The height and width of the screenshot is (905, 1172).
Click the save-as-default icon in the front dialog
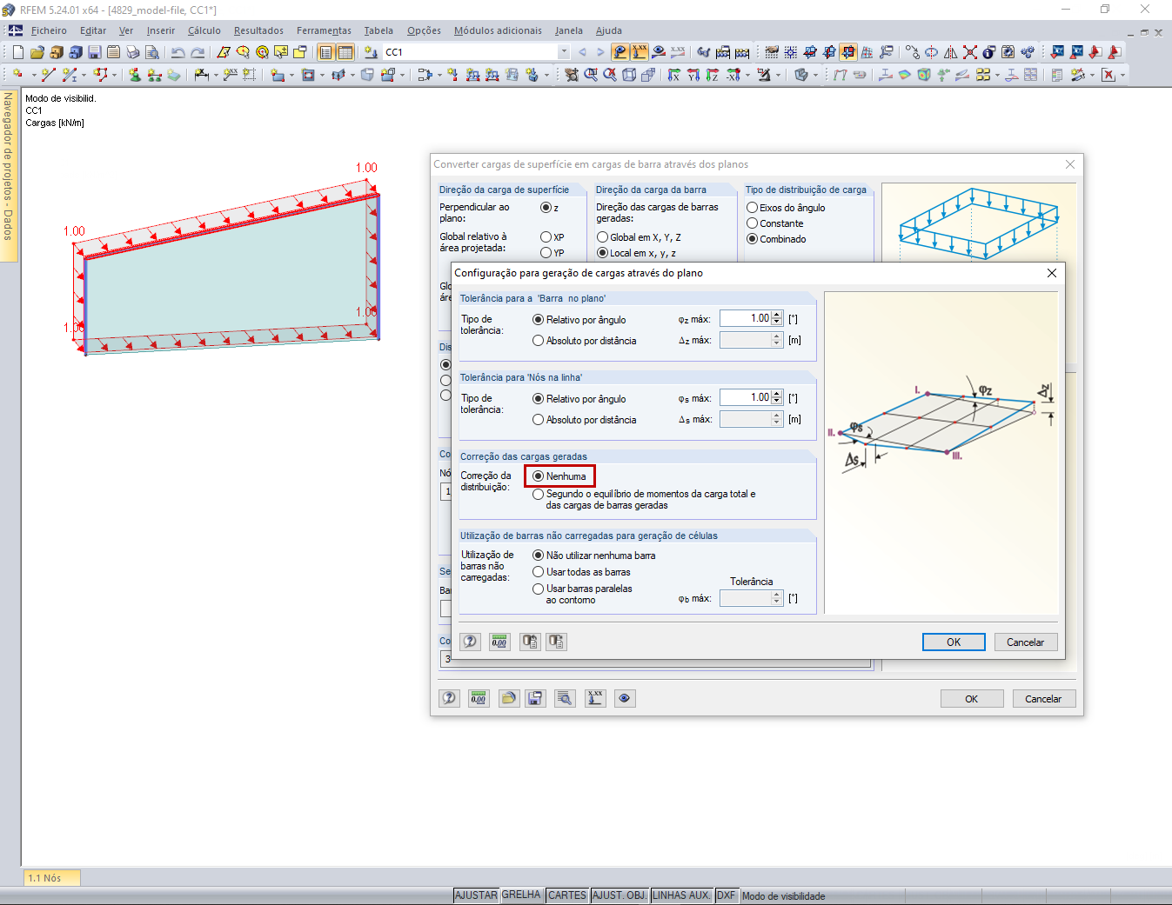(530, 642)
